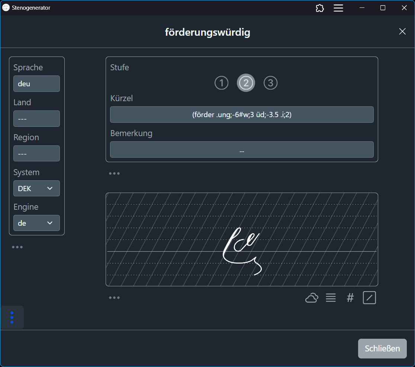Close the förderungswürdig dialog with X
Image resolution: width=415 pixels, height=367 pixels.
(x=402, y=32)
